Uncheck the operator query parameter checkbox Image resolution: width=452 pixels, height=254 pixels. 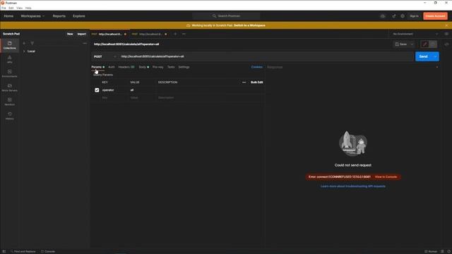pyautogui.click(x=97, y=90)
